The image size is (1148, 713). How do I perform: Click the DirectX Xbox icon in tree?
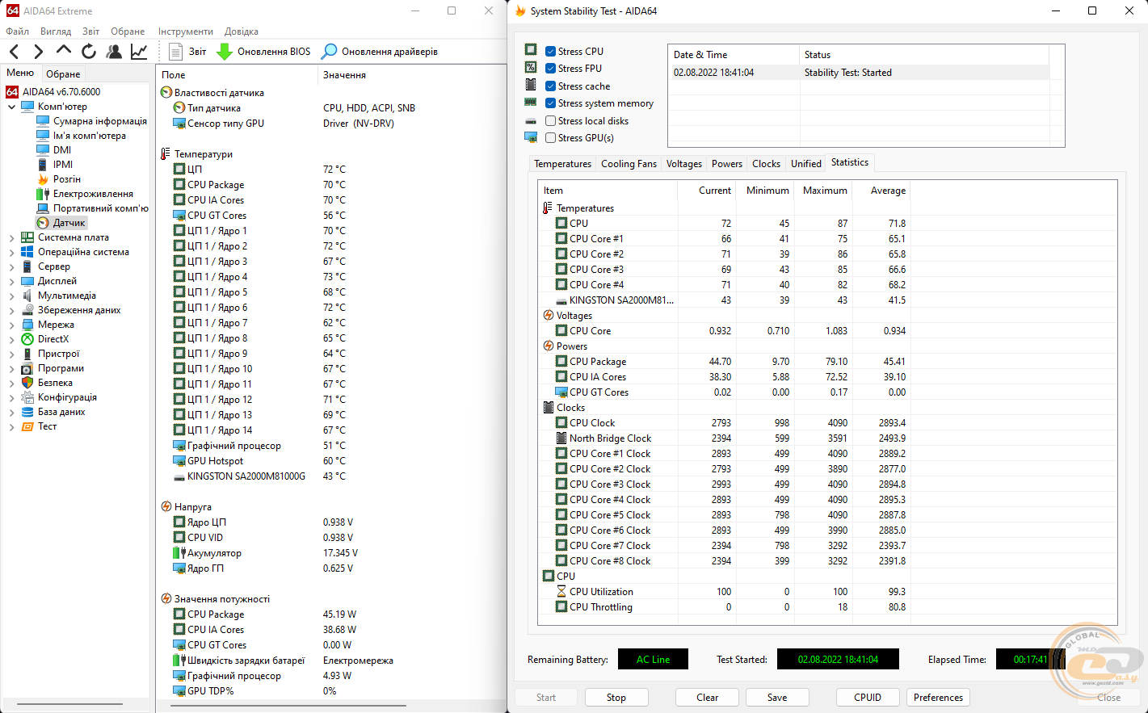click(27, 339)
